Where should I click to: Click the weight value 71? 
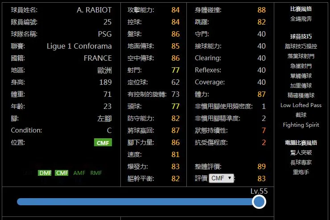107,94
